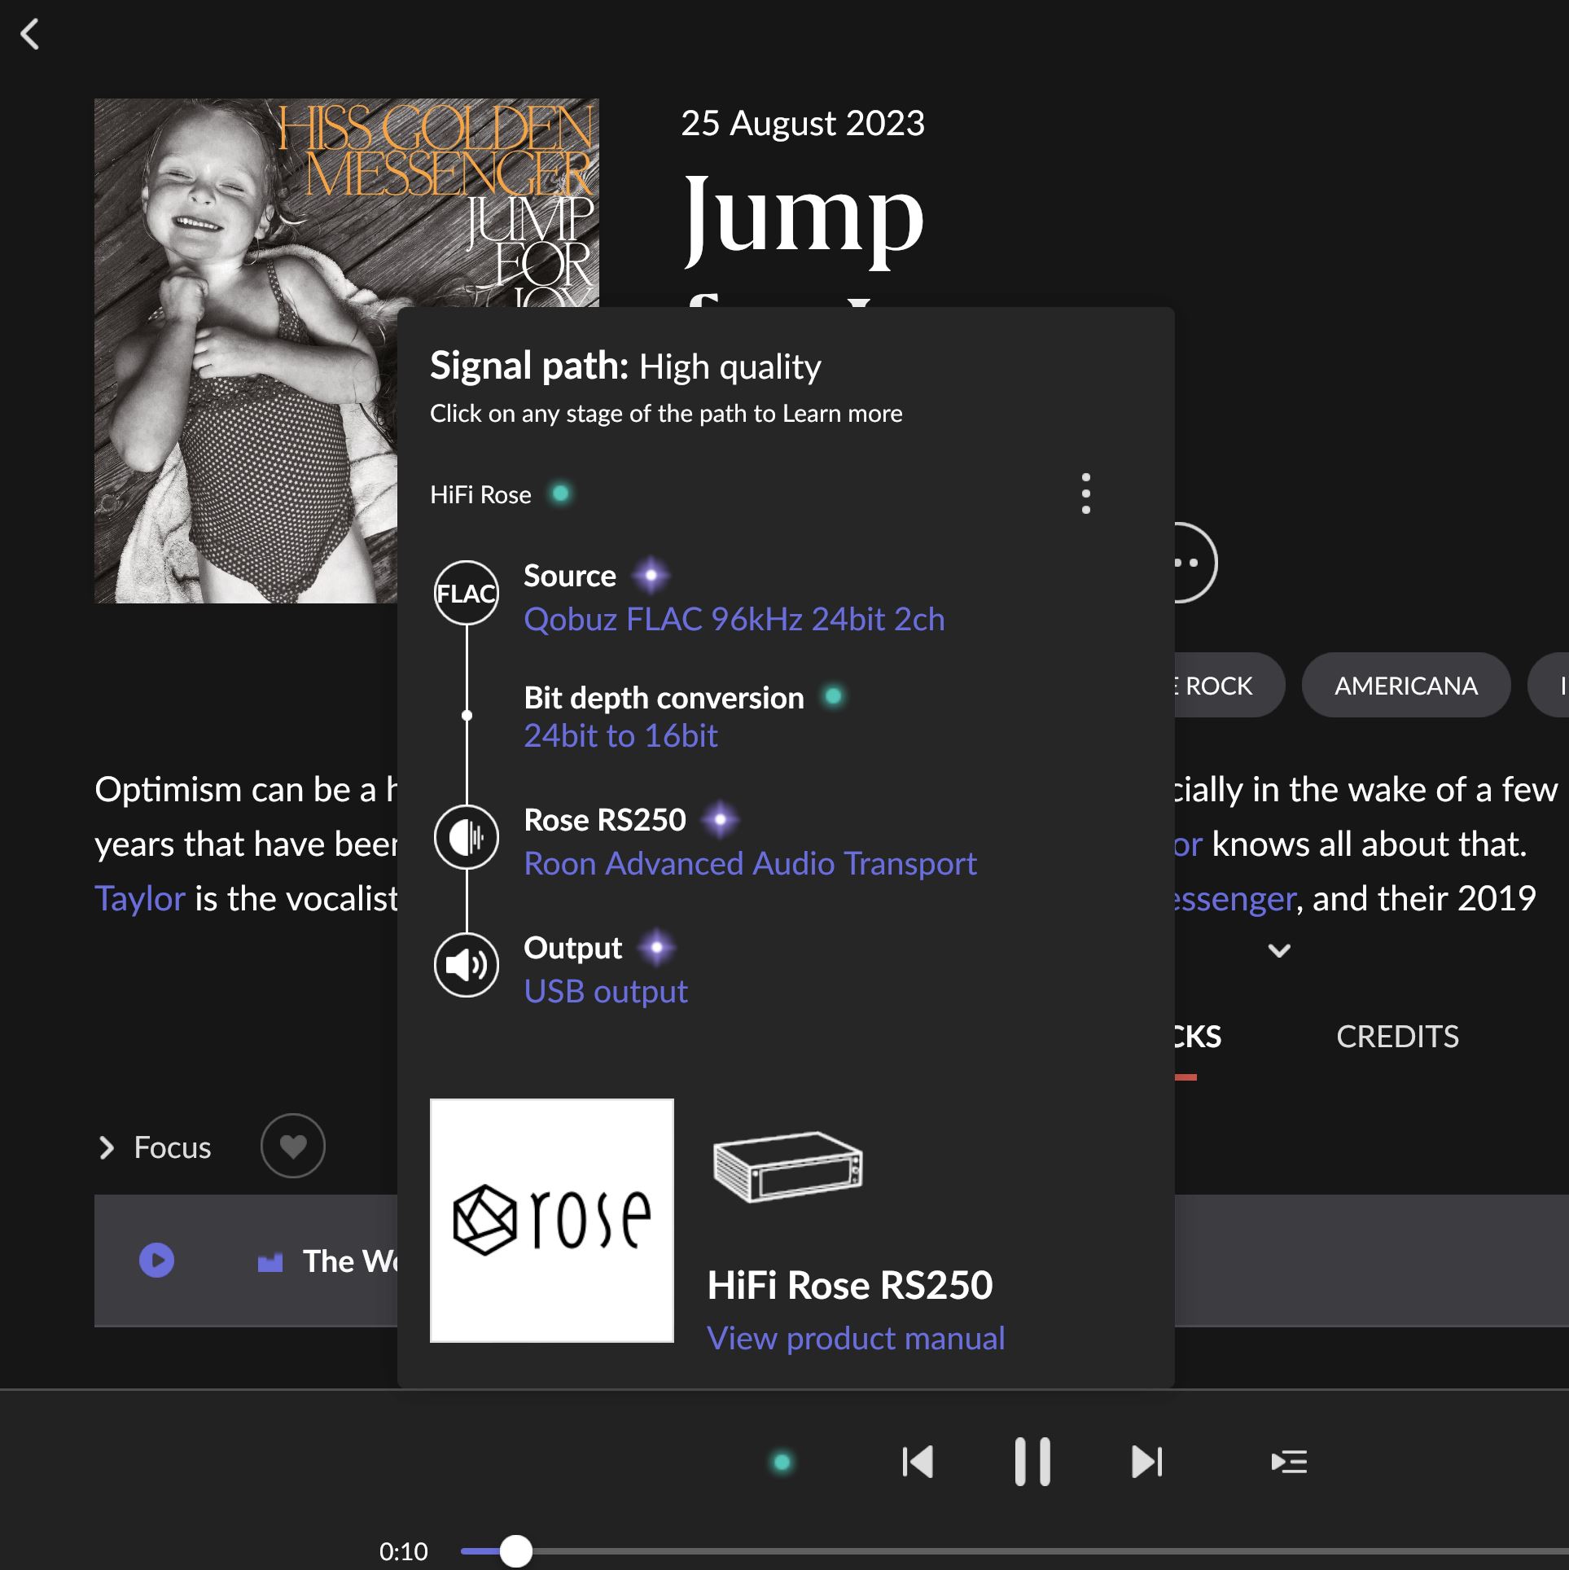Click the seek slider handle
The width and height of the screenshot is (1569, 1570).
click(x=515, y=1551)
